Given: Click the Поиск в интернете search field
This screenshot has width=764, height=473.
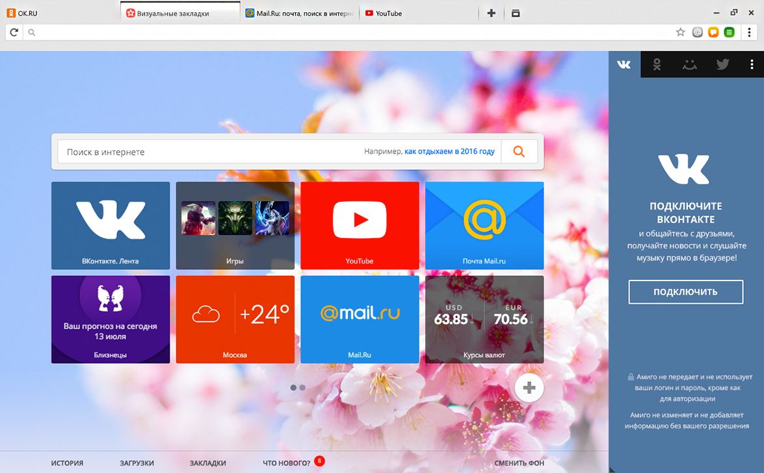Looking at the screenshot, I should (279, 152).
